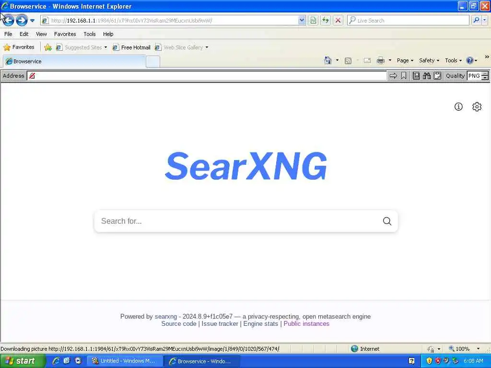Image resolution: width=491 pixels, height=368 pixels.
Task: Click the Live Search magnifier button
Action: (476, 20)
